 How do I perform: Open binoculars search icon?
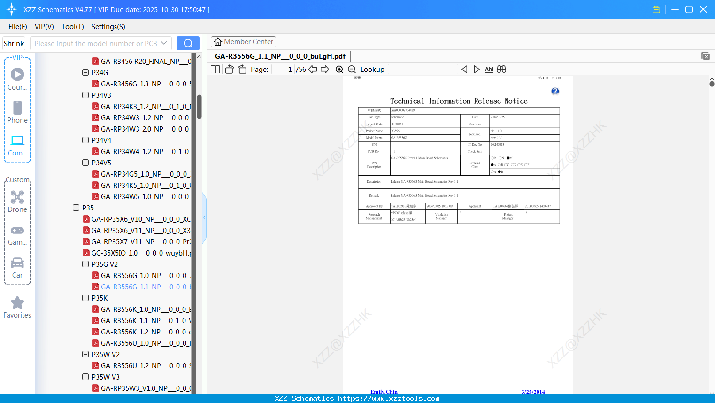501,70
